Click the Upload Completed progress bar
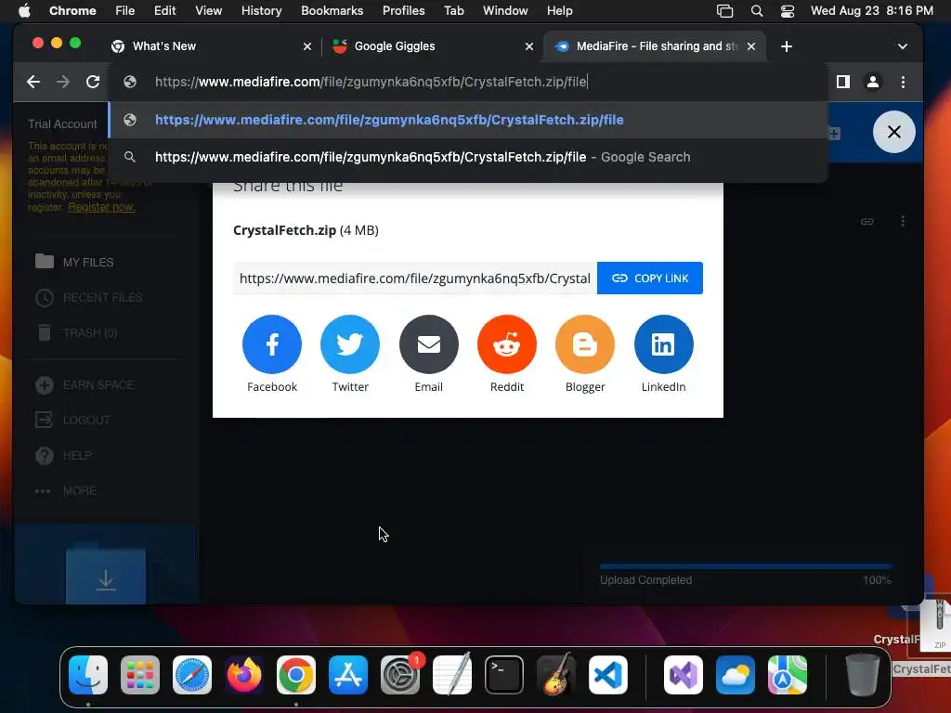This screenshot has width=951, height=713. coord(746,567)
